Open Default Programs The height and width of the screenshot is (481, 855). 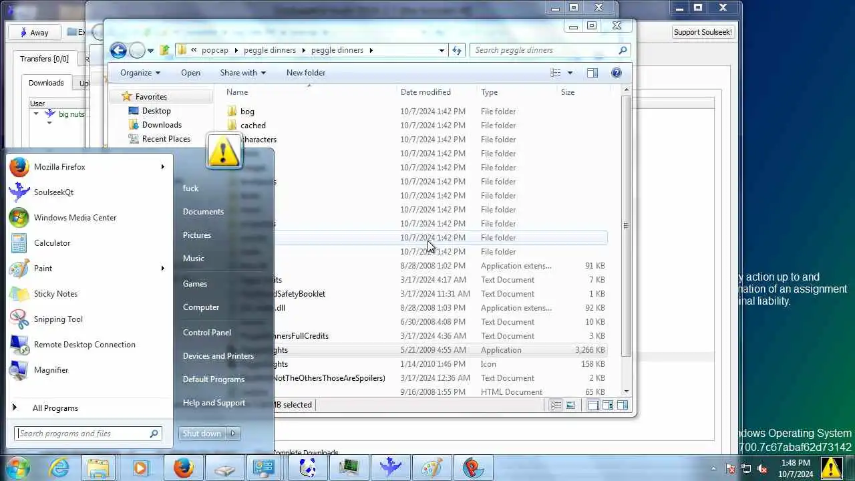pos(214,379)
